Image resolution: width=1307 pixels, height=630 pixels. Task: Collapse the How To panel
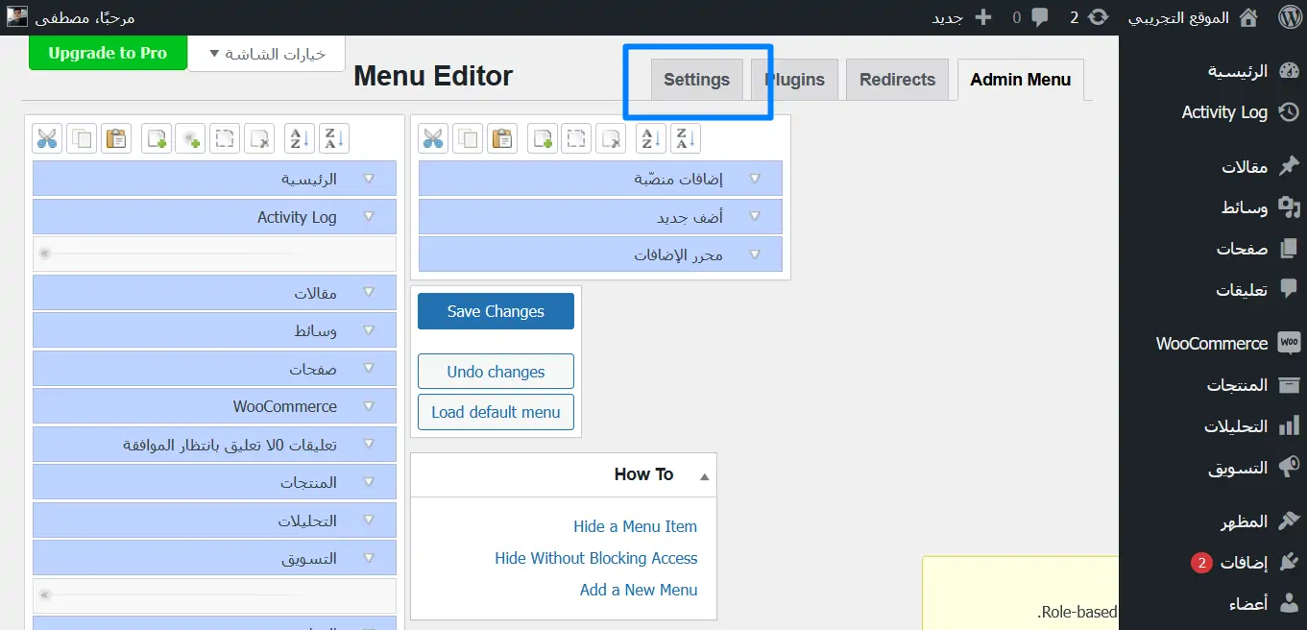pyautogui.click(x=704, y=475)
